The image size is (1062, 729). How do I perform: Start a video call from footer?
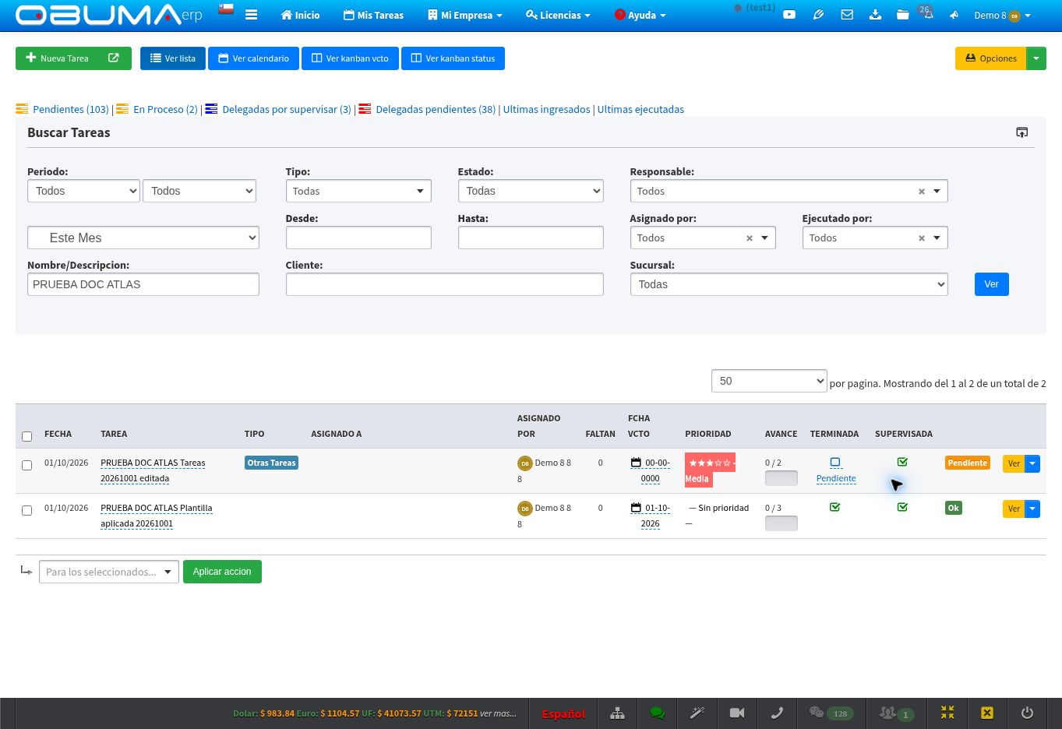pyautogui.click(x=737, y=713)
